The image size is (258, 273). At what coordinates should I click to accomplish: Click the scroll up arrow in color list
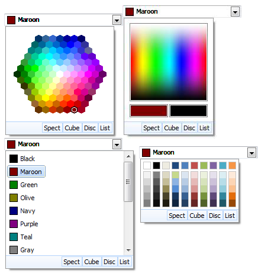click(x=128, y=156)
